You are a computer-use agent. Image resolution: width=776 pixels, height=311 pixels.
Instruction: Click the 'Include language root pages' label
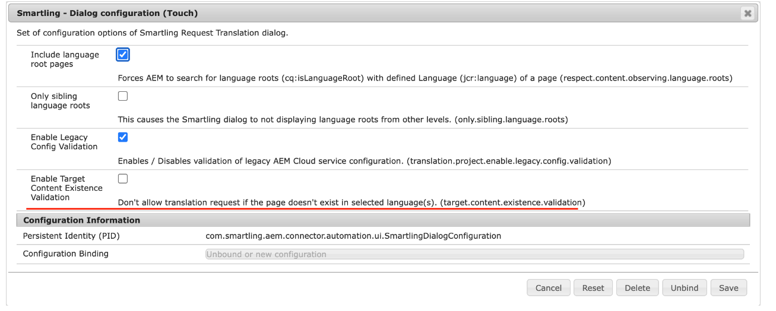[x=65, y=59]
